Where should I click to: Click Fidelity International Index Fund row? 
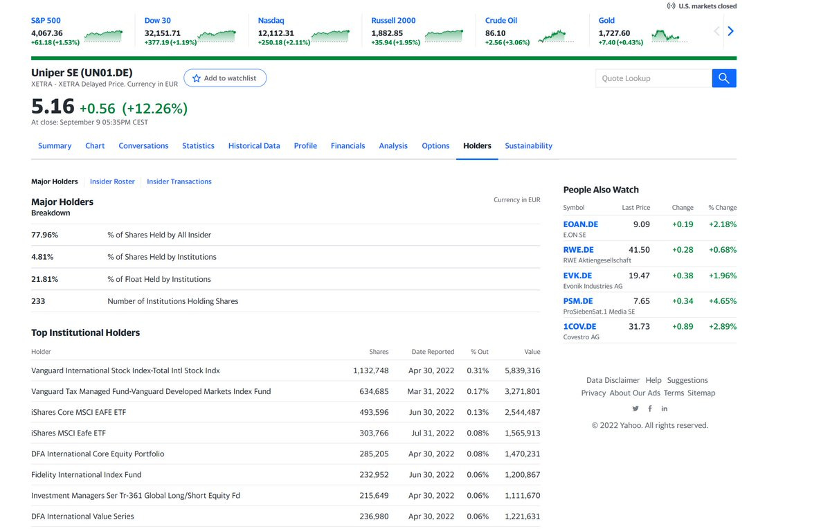286,474
